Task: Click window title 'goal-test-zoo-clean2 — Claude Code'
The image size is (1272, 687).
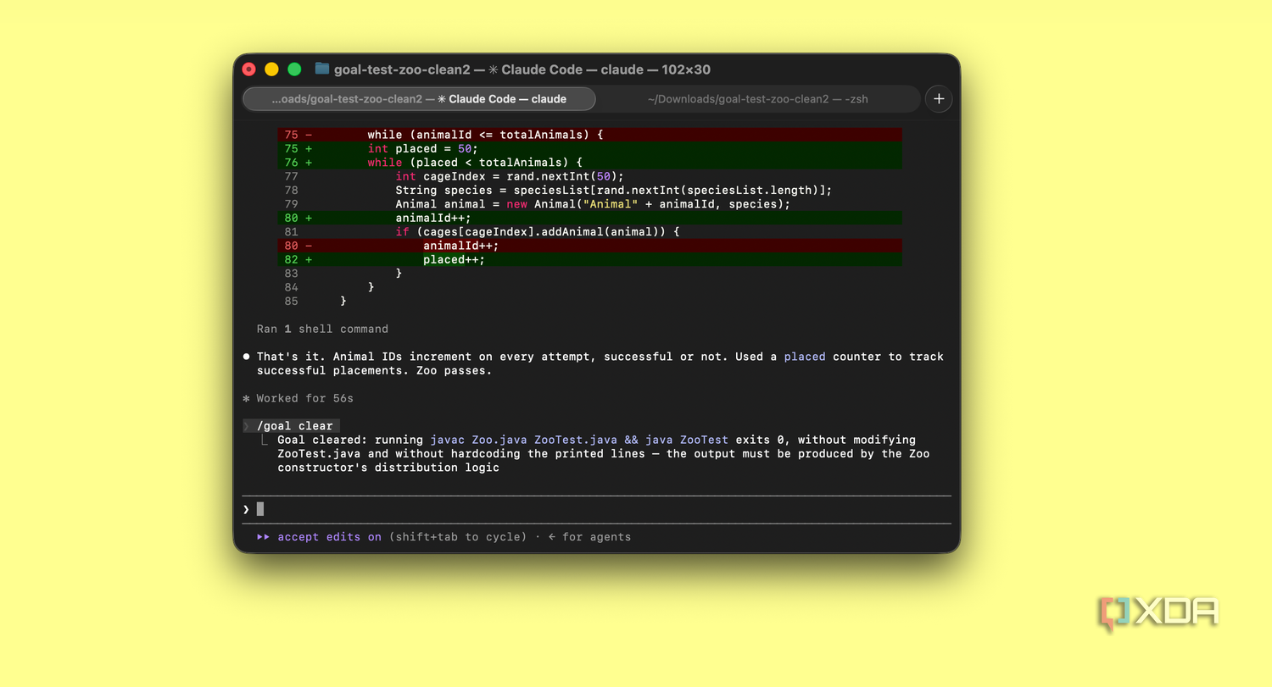Action: [x=522, y=69]
